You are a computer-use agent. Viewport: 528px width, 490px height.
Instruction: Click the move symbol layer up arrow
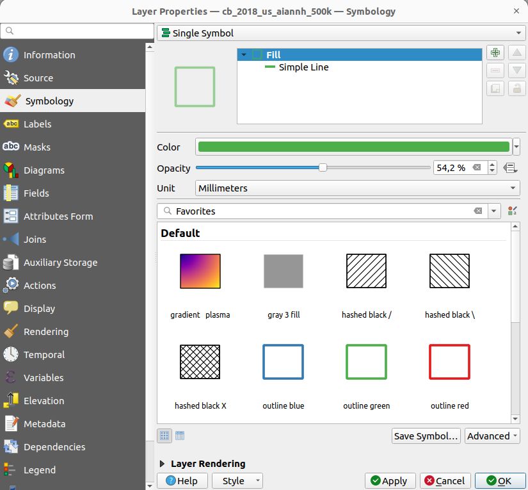pos(517,53)
